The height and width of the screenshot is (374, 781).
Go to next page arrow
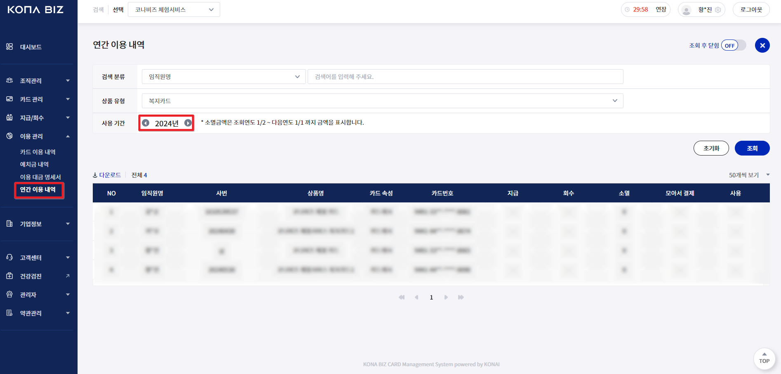[x=446, y=297]
